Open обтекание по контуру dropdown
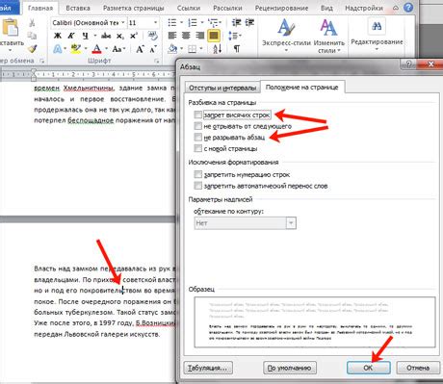Viewport: 443px width, 384px height. click(x=245, y=223)
